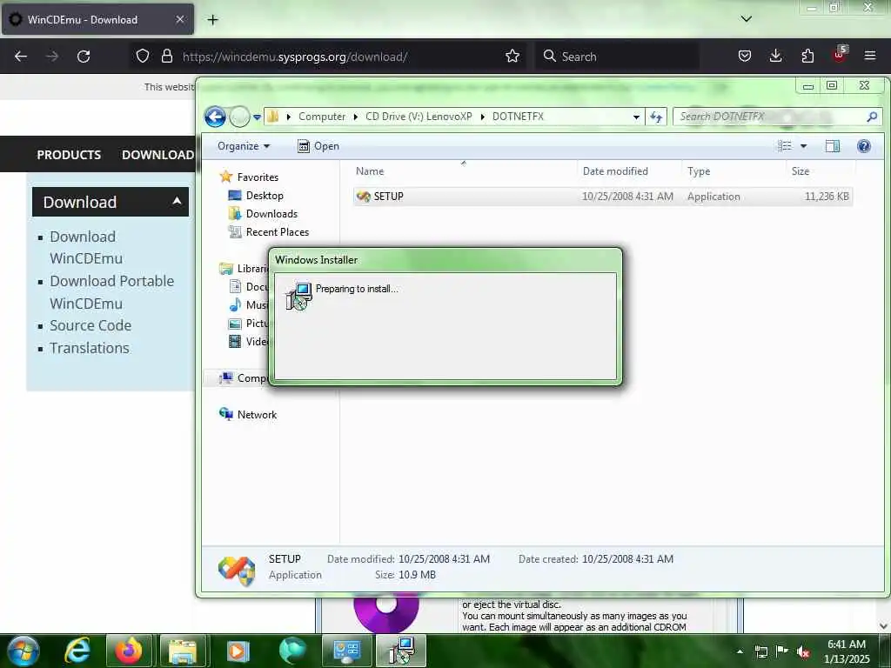Image resolution: width=891 pixels, height=668 pixels.
Task: Open Windows Media Player from taskbar
Action: point(238,651)
